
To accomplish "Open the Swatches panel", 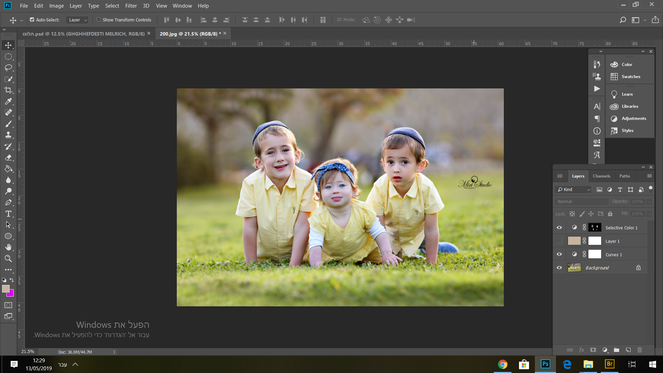I will click(x=631, y=77).
